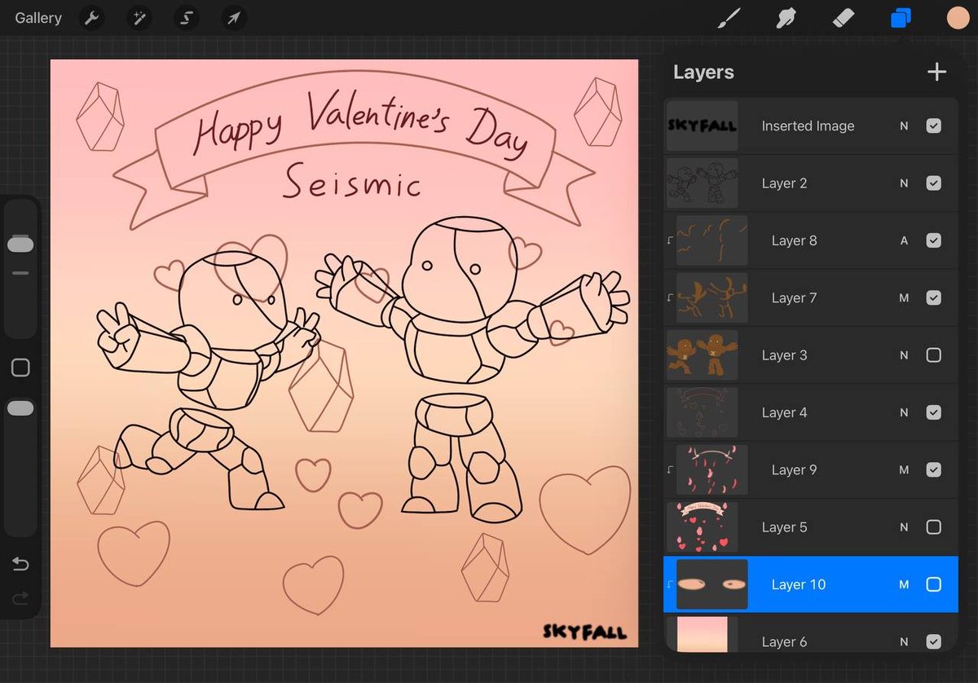This screenshot has width=978, height=683.
Task: Select the Inserted Image layer thumbnail
Action: click(703, 126)
